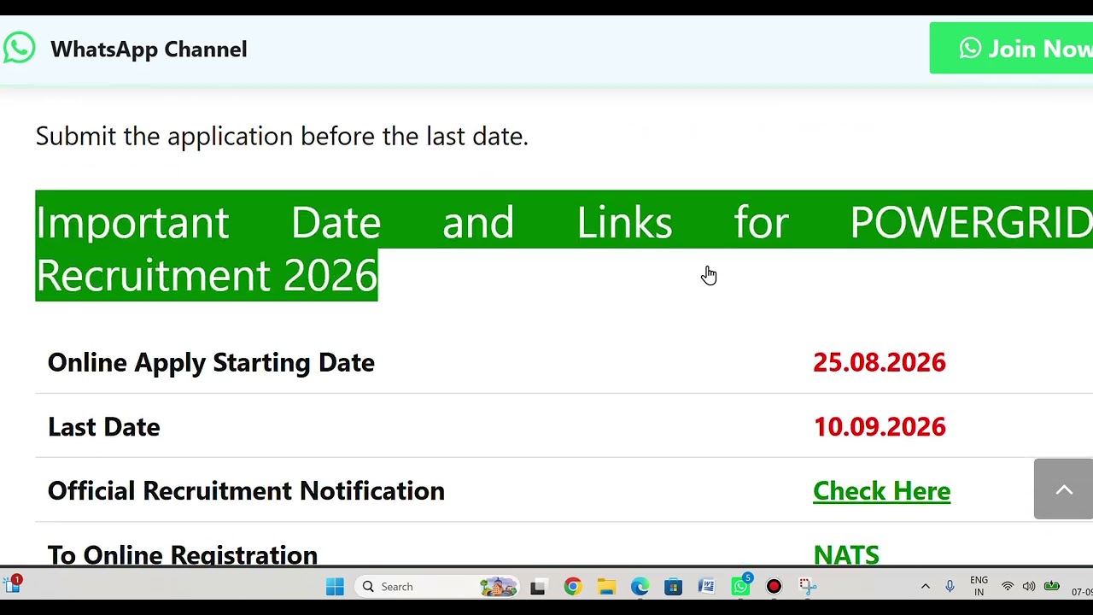Image resolution: width=1093 pixels, height=615 pixels.
Task: Open the widgets icon with notification badge
Action: pyautogui.click(x=13, y=585)
